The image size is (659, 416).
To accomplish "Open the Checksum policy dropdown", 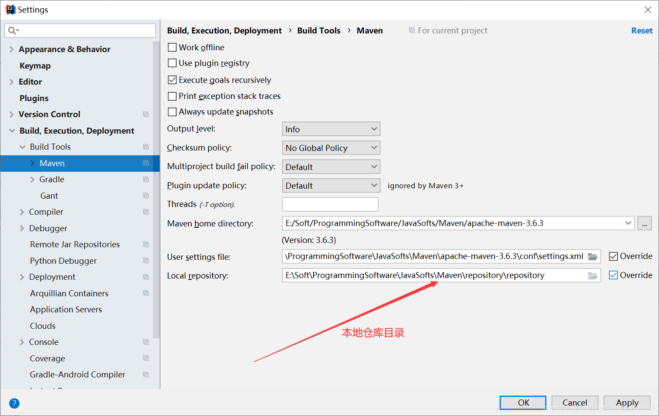I will pos(331,148).
